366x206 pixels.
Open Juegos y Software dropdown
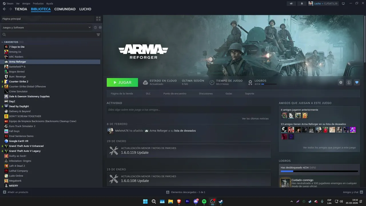[46, 27]
